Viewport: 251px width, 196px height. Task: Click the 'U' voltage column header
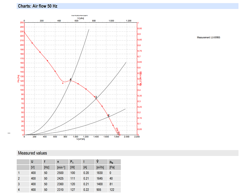pyautogui.click(x=32, y=162)
